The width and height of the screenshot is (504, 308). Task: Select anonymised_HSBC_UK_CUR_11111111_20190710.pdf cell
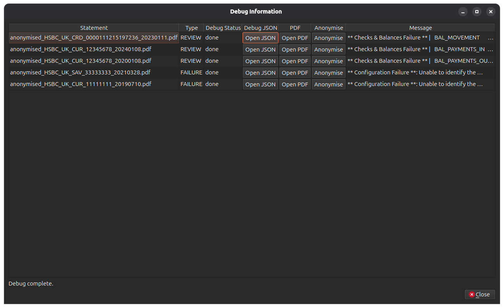94,84
